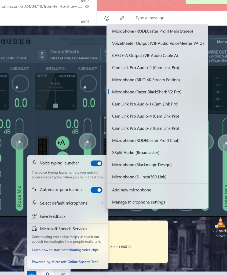
Task: Pick Microphone (BRIO 4K Stream Edition)
Action: (157, 80)
